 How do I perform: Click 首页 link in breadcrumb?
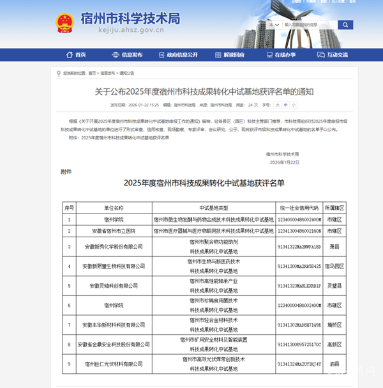tap(93, 74)
